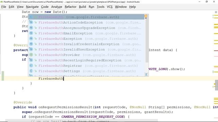The width and height of the screenshot is (218, 122).
Task: Choose FirebaseAuthProvider suggestion
Action: point(86,55)
